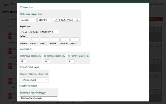Add a new Access key
Viewport: 166px width, 104px height.
[25, 49]
